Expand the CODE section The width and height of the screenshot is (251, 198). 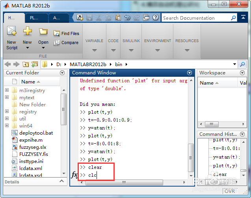point(113,50)
